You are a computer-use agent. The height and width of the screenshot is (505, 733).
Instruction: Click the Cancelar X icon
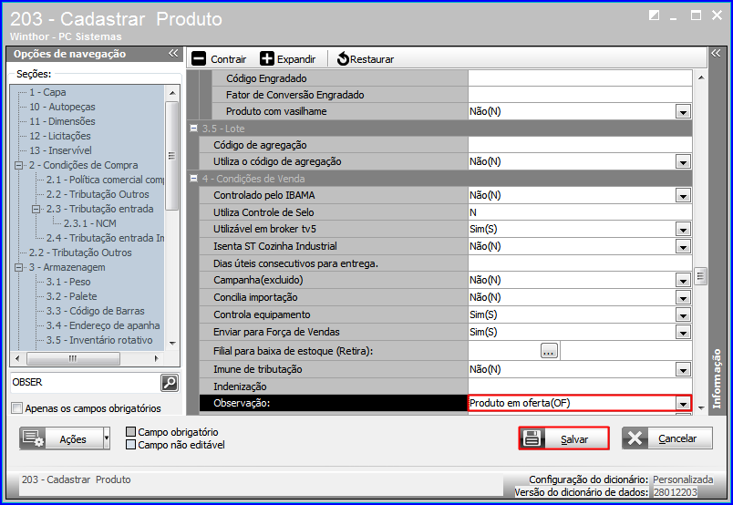[635, 438]
